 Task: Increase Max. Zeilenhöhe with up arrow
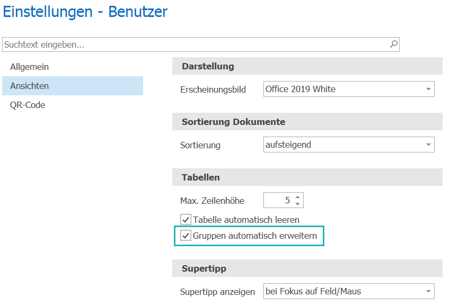[297, 197]
